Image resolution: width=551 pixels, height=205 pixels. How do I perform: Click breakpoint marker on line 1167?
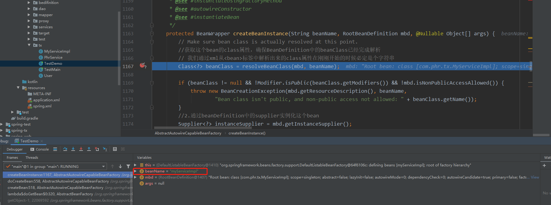143,65
